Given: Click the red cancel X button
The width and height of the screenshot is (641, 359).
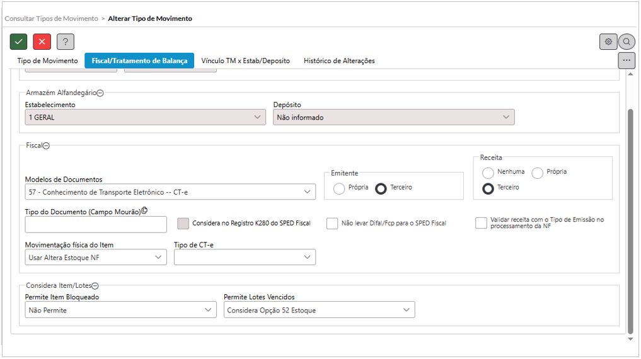Looking at the screenshot, I should (x=42, y=42).
